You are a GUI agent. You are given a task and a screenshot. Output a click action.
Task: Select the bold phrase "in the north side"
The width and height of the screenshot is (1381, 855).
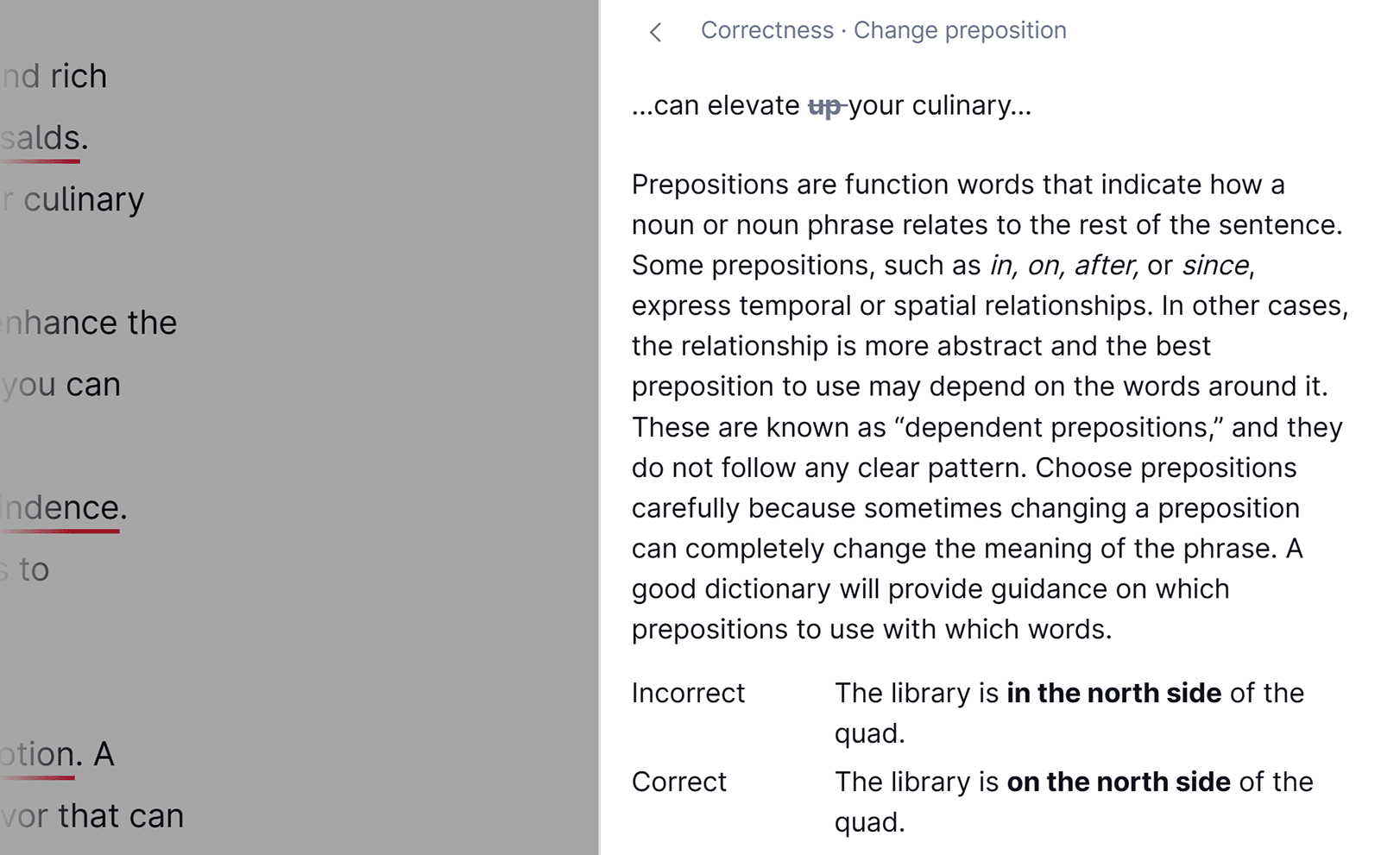(x=1113, y=693)
